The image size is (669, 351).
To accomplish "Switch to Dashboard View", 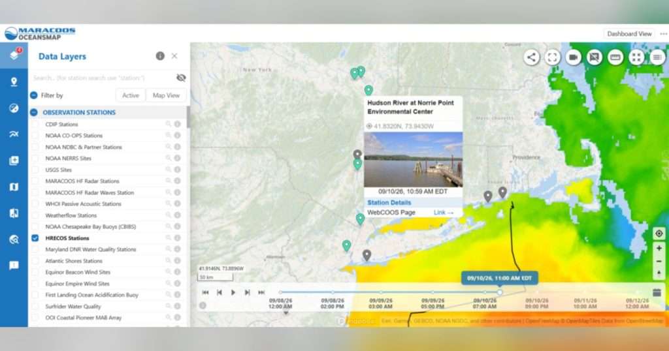I will tap(629, 34).
